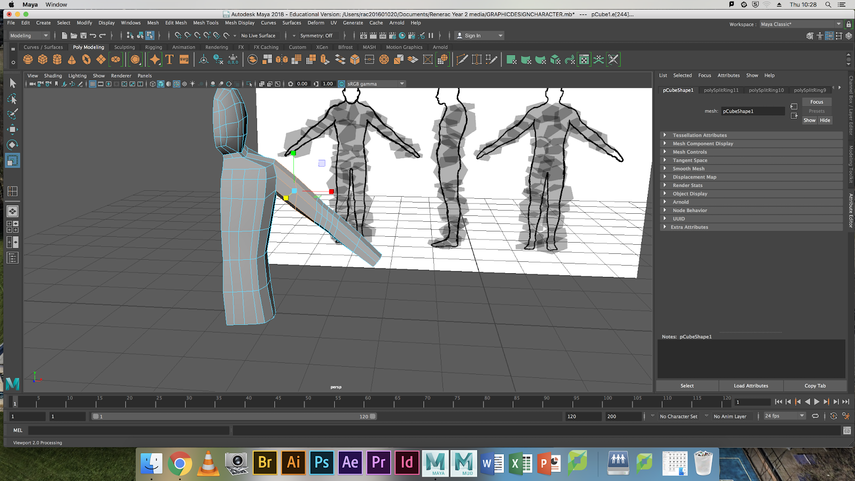Click the playback range slider bar
The width and height of the screenshot is (855, 481).
pyautogui.click(x=234, y=416)
